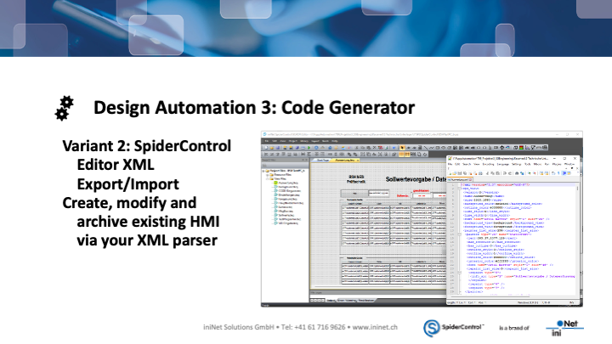Open the Library menu in SpiderControl editor
Viewport: 612px width, 344px height.
tap(304, 141)
